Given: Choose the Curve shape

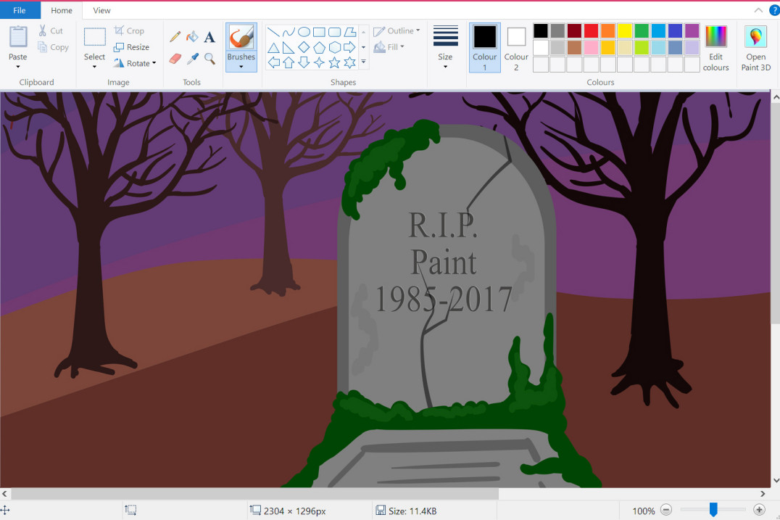Looking at the screenshot, I should (289, 33).
